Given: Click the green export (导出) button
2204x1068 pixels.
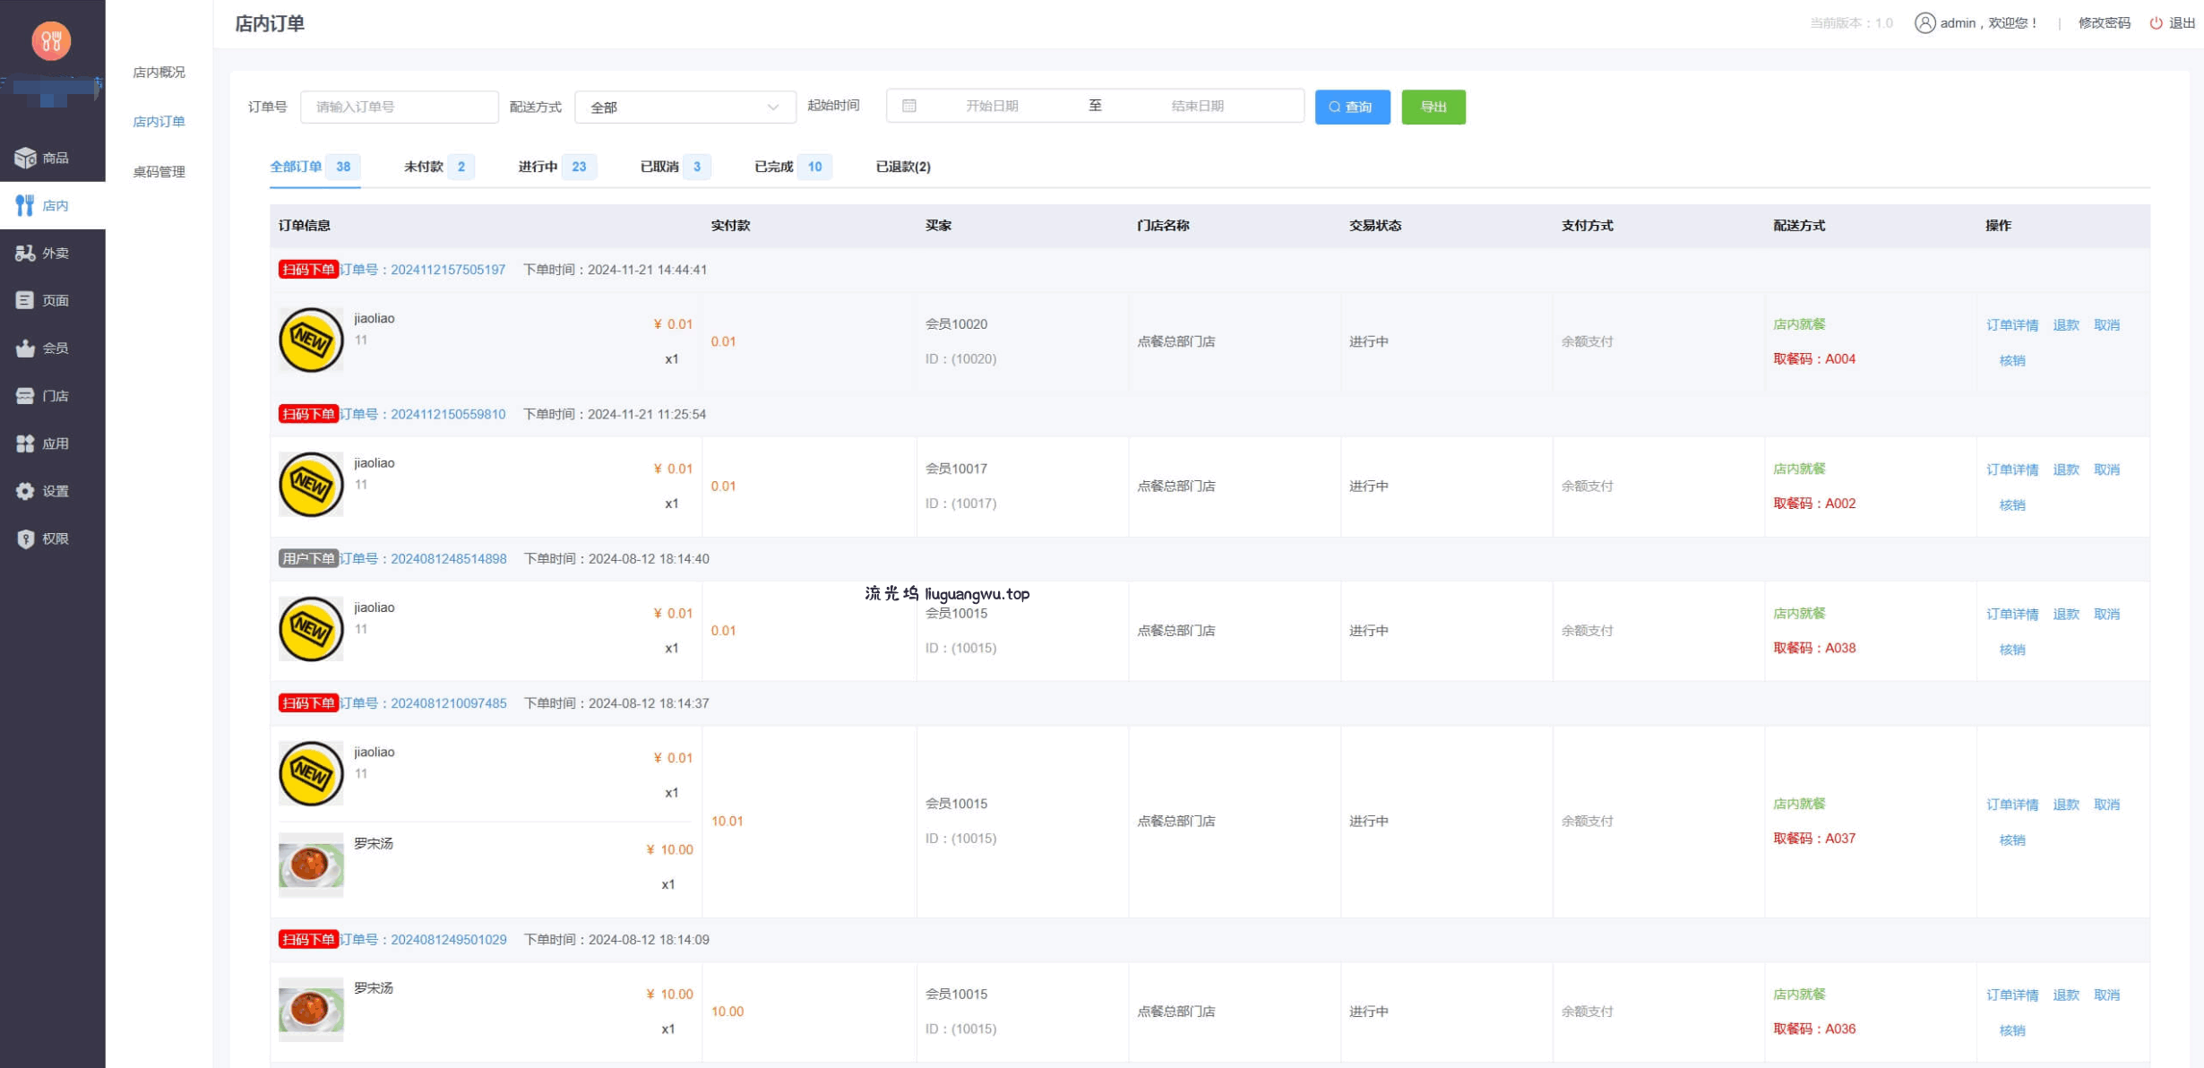Looking at the screenshot, I should 1433,108.
